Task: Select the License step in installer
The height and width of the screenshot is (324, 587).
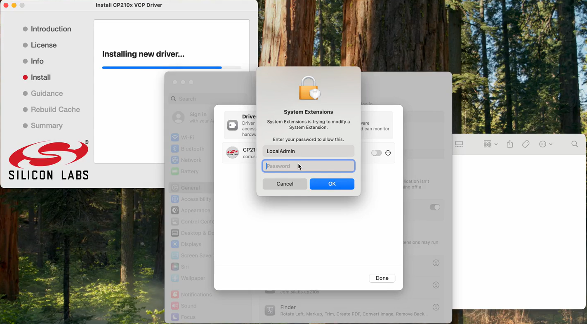Action: coord(44,45)
